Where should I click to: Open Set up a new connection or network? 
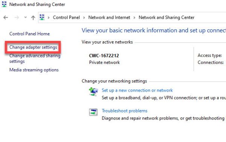click(x=137, y=90)
